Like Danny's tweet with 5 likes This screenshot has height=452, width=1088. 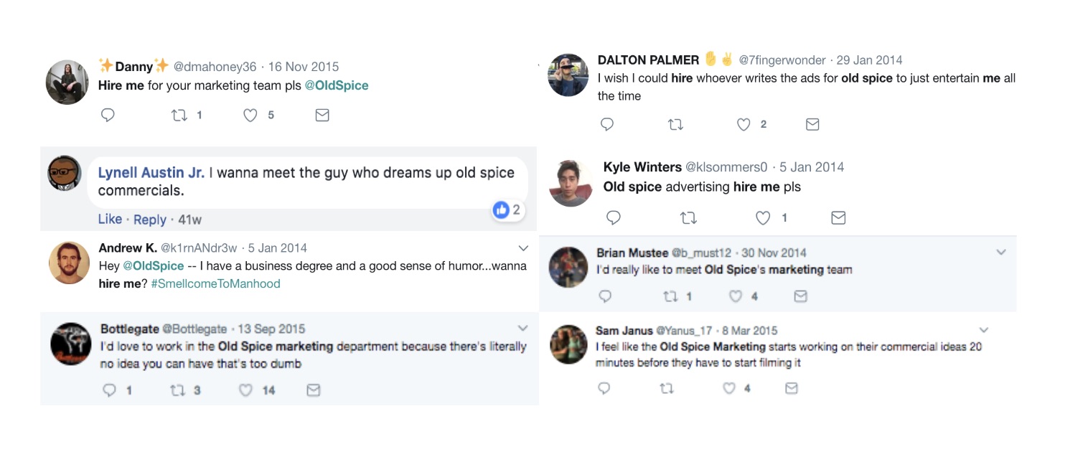tap(250, 116)
